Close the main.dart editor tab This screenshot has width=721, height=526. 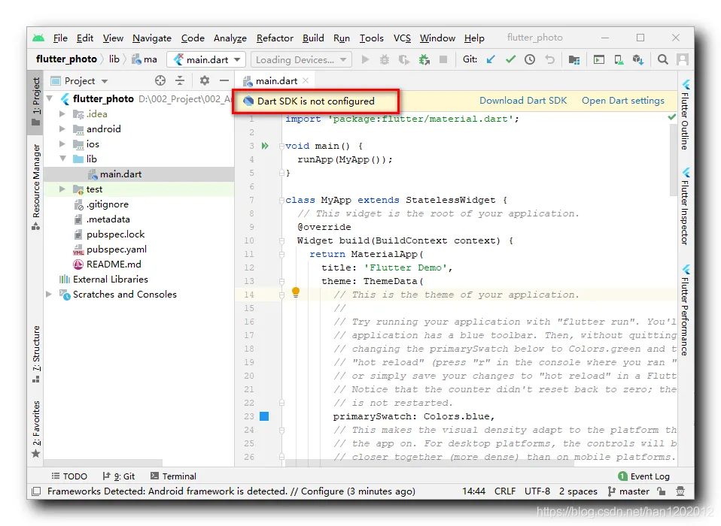(x=306, y=81)
